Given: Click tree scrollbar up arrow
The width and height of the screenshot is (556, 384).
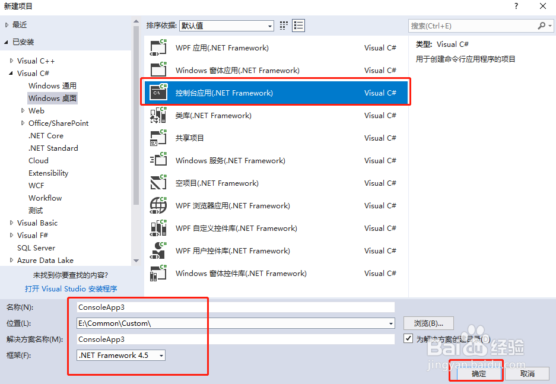Looking at the screenshot, I should 136,21.
